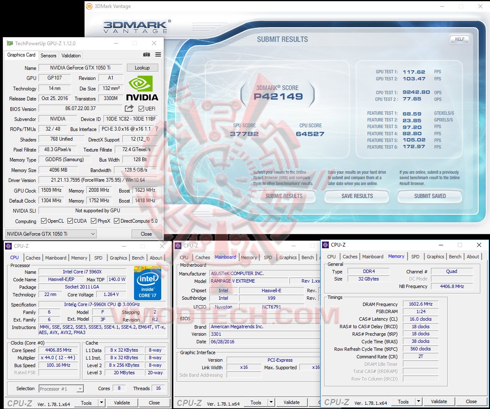The width and height of the screenshot is (490, 409).
Task: Click the GPU Name field GeForce GTX 1050 Ti
Action: pyautogui.click(x=80, y=68)
